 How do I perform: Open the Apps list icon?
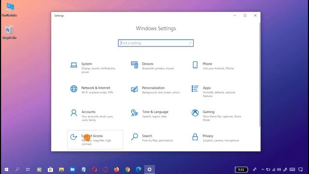pos(195,89)
